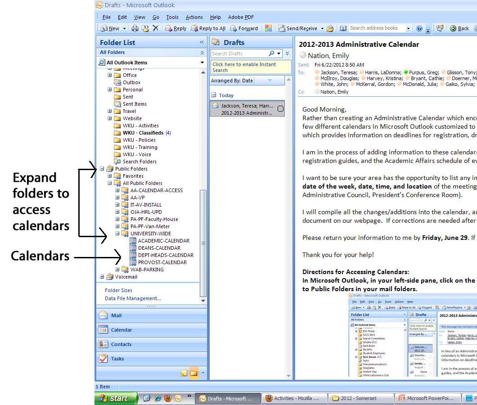Click the Print icon in toolbar
The image size is (477, 405).
(135, 28)
